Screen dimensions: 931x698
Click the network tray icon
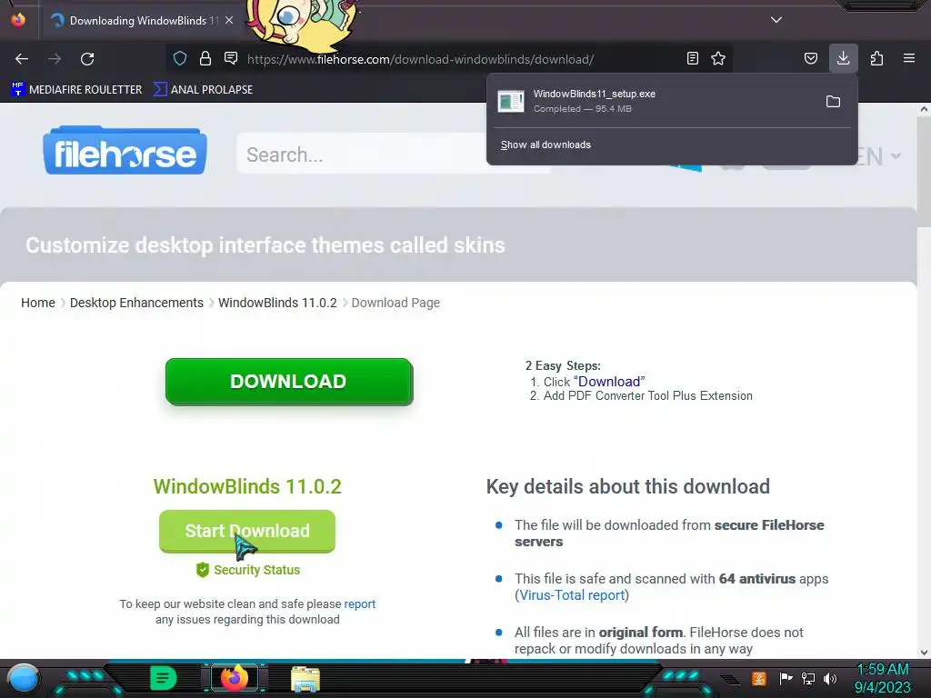tap(808, 678)
